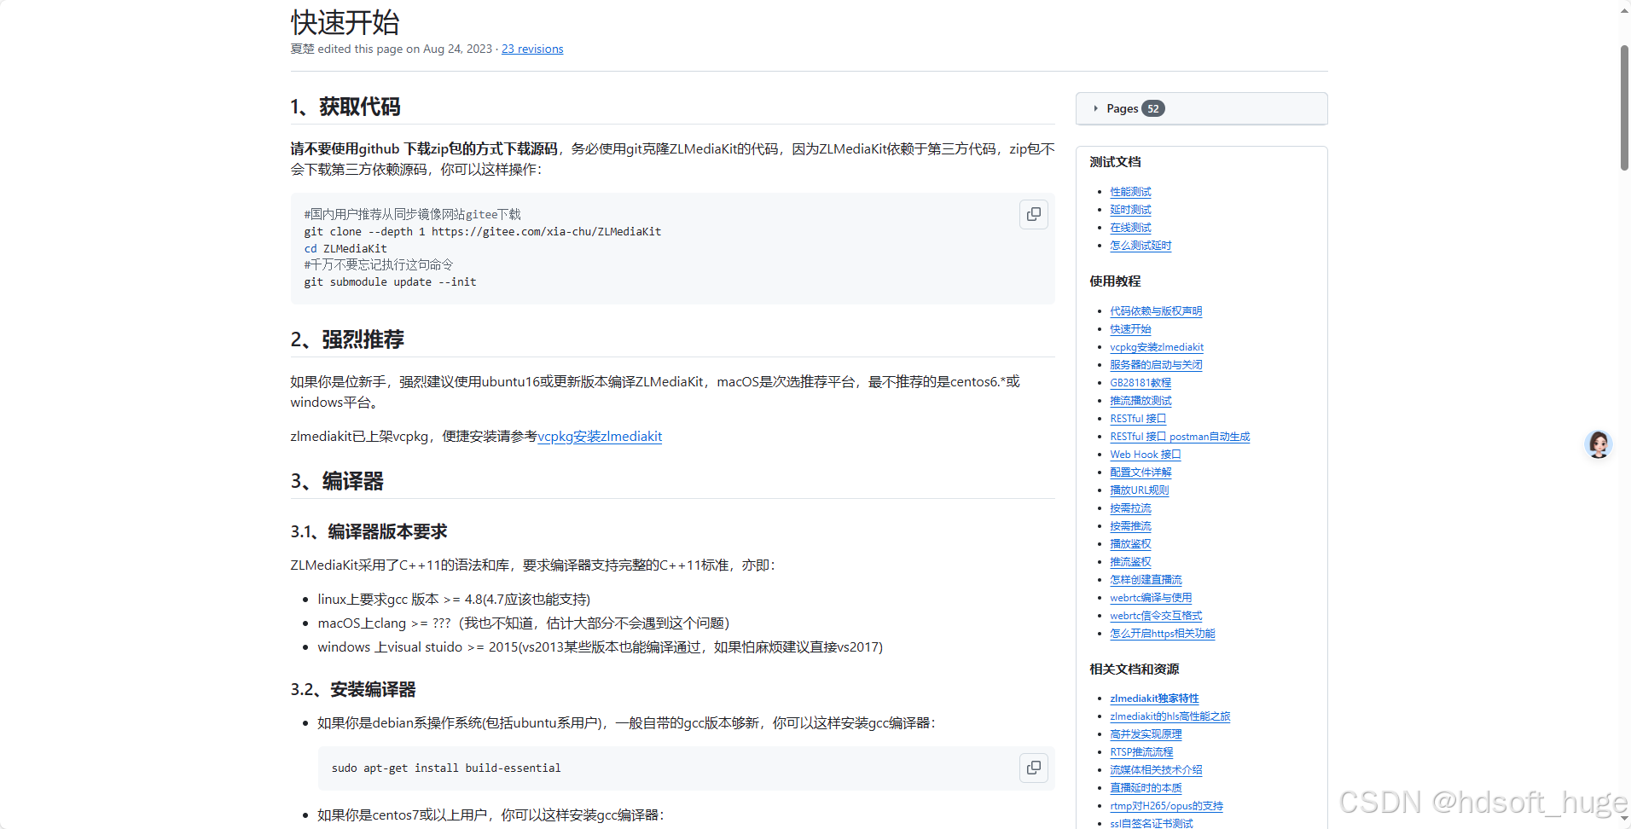
Task: Open 怎么开启https相关功能 page
Action: point(1163,634)
